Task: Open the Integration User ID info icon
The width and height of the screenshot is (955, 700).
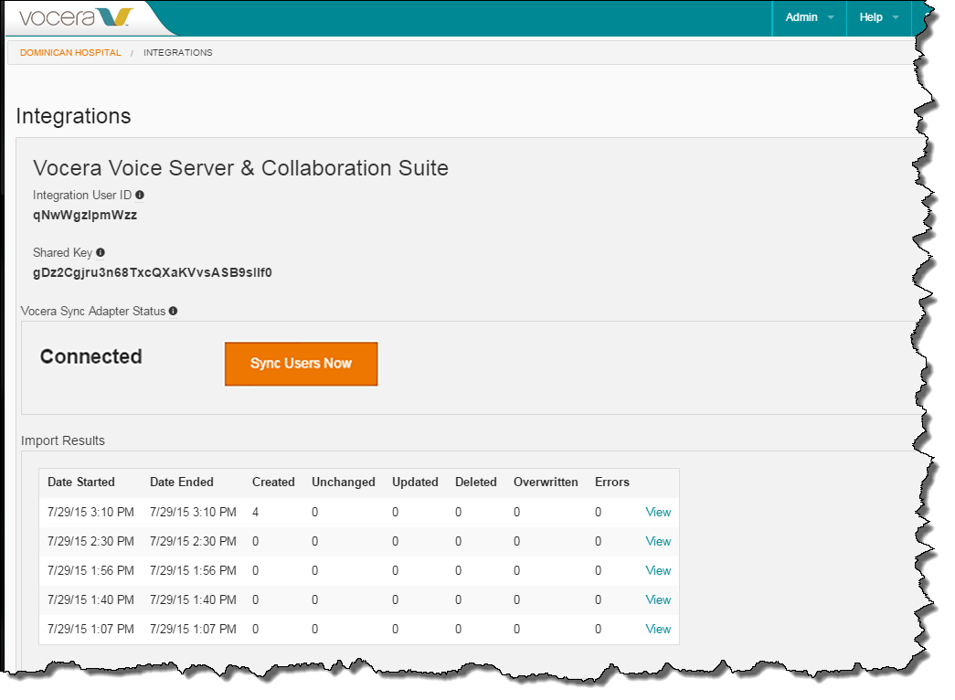Action: pyautogui.click(x=140, y=195)
